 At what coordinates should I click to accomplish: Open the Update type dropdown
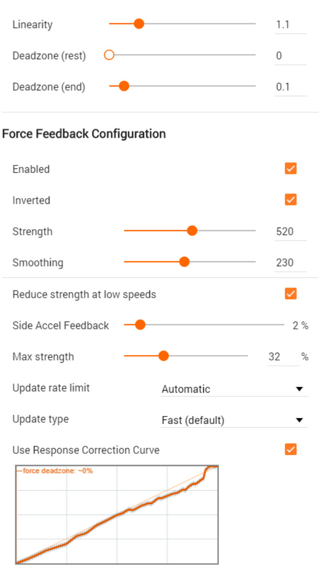(234, 420)
